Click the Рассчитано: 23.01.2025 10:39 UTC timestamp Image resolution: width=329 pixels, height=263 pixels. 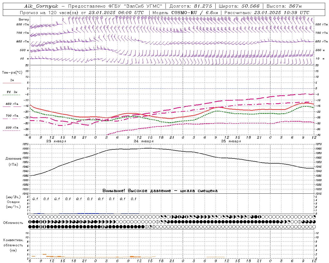click(x=267, y=13)
